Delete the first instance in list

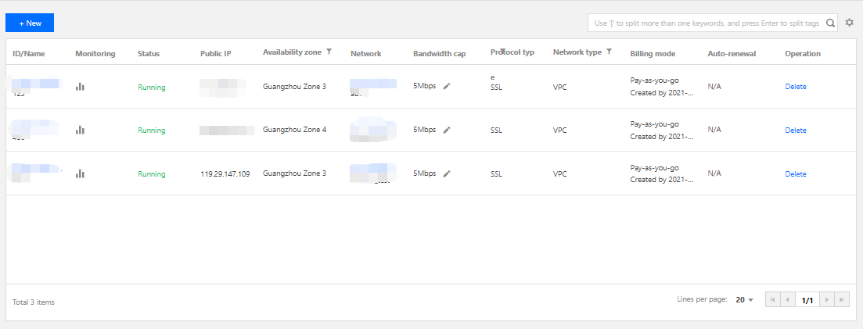(795, 87)
